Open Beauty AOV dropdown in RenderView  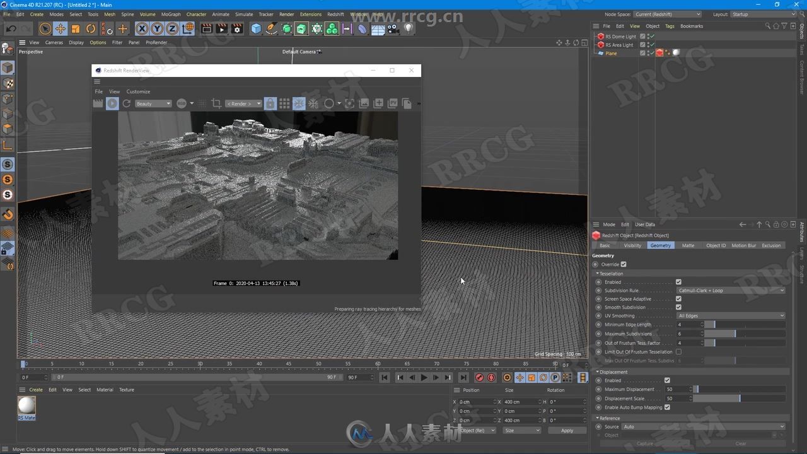click(x=153, y=103)
